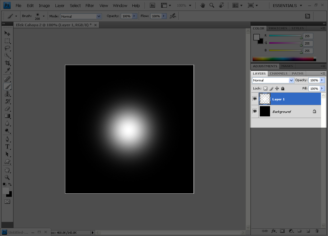Open the brush Mode dropdown
Image resolution: width=328 pixels, height=236 pixels.
click(x=81, y=16)
